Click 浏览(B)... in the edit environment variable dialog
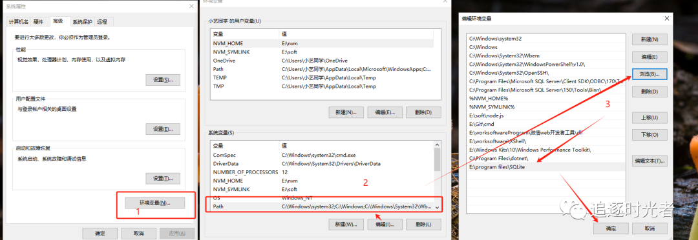This screenshot has height=240, width=698. pyautogui.click(x=650, y=74)
